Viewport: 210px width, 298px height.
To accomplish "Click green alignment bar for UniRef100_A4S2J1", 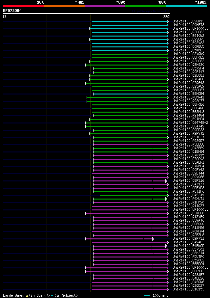I will [134, 195].
